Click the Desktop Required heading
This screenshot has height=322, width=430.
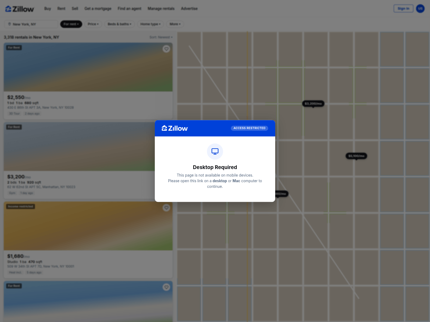[x=215, y=167]
